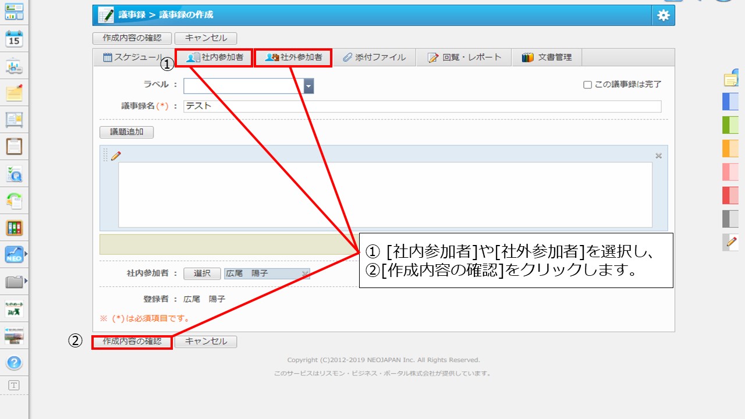The height and width of the screenshot is (419, 745).
Task: Click the yellow sticky memo sidebar icon
Action: pos(14,93)
